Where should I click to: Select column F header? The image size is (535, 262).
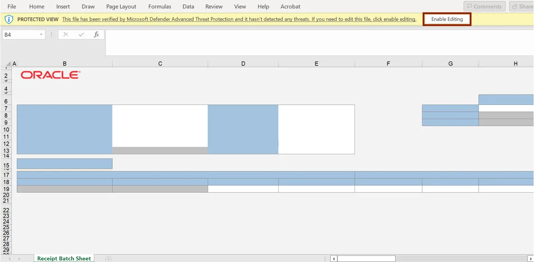coord(388,64)
